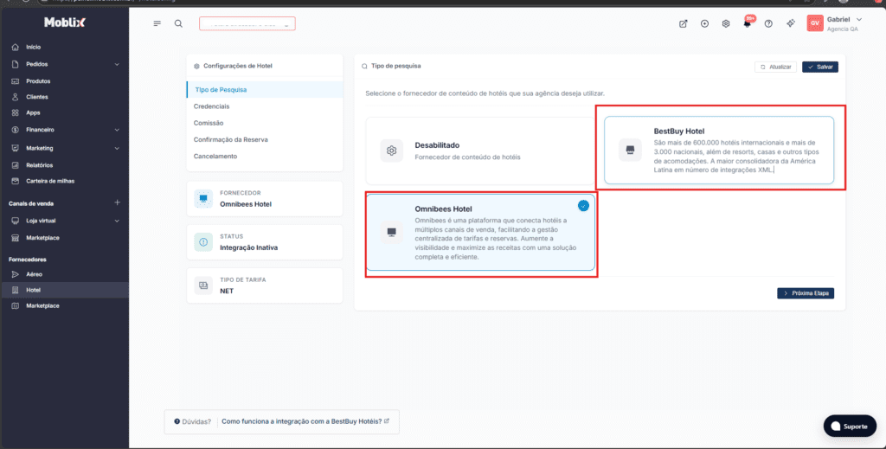Open the search magnifier icon
Screen dimensions: 886x449
178,23
